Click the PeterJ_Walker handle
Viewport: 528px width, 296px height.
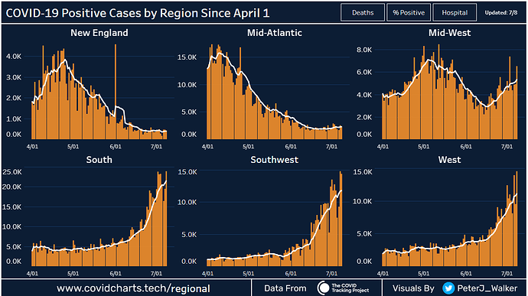click(x=487, y=288)
